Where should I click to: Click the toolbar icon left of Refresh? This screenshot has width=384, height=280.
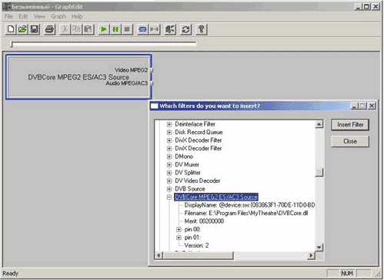point(170,29)
